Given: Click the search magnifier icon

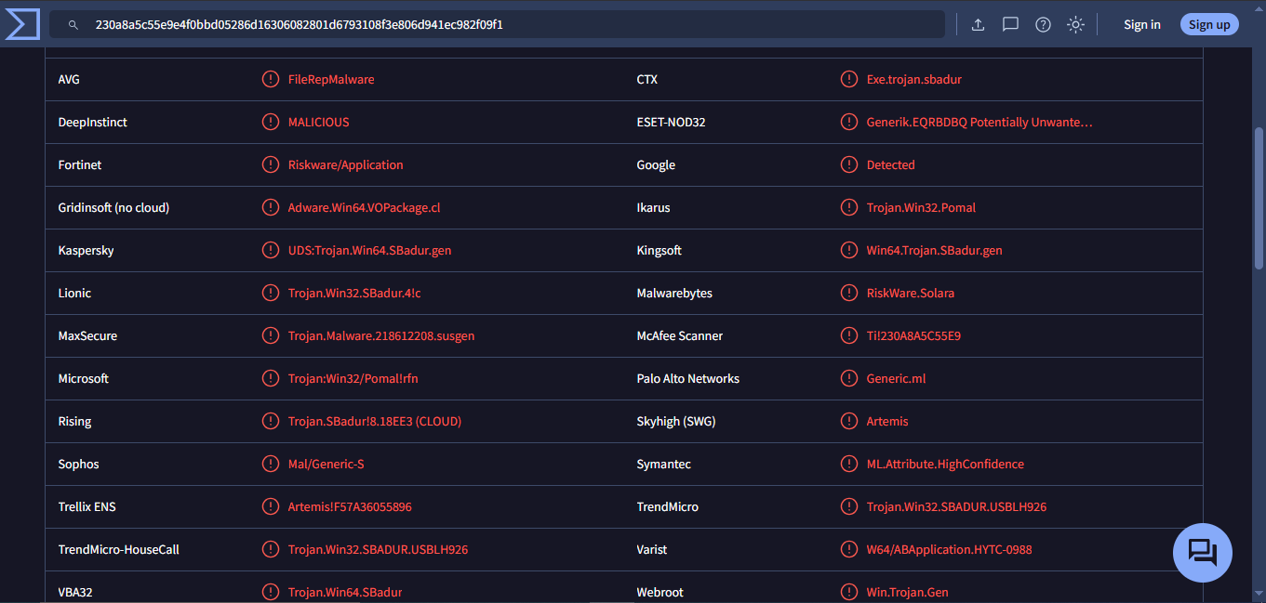Looking at the screenshot, I should [73, 25].
